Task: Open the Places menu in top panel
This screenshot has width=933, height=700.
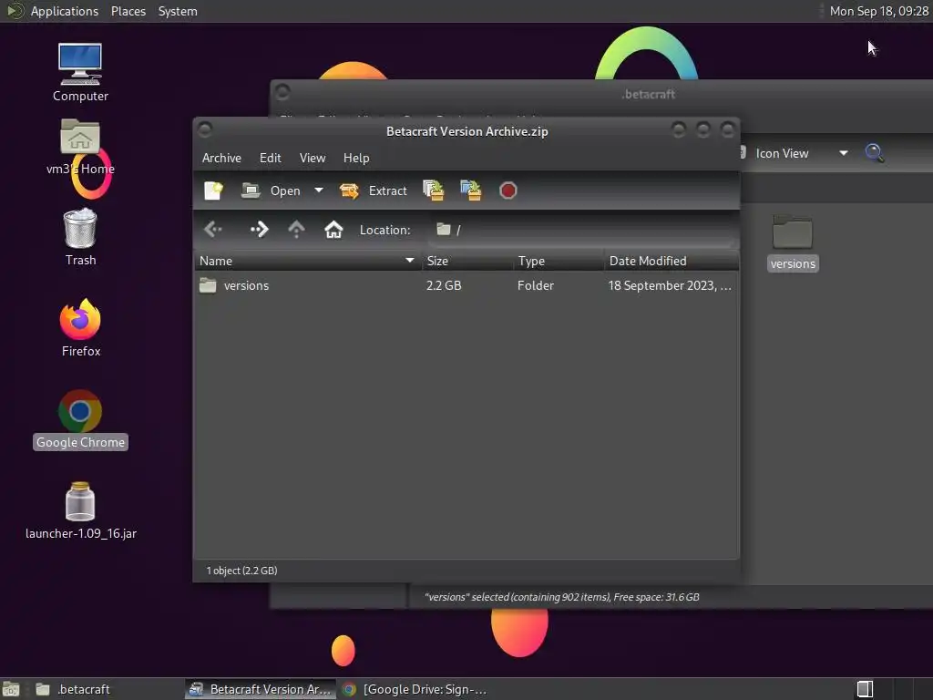Action: point(128,11)
